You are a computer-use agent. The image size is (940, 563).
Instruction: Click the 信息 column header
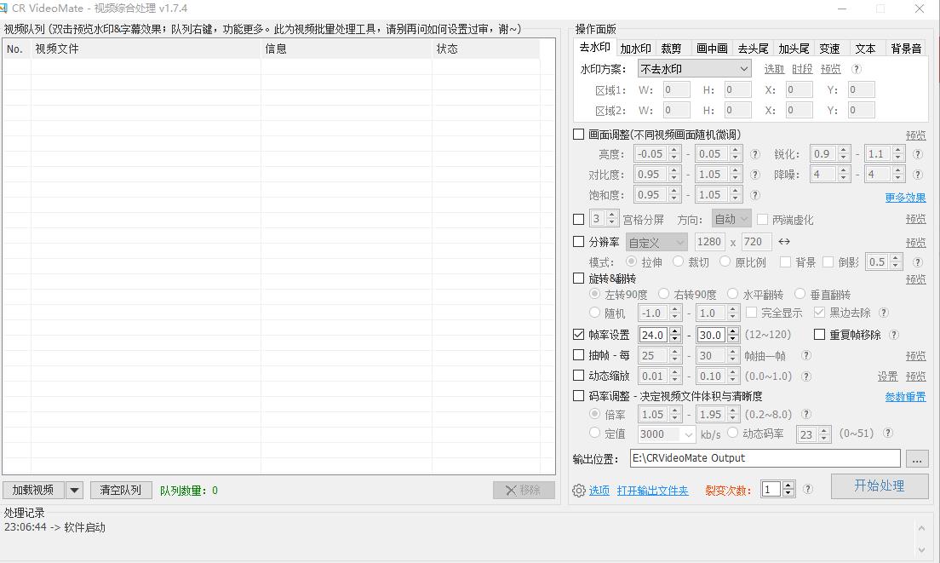point(347,49)
